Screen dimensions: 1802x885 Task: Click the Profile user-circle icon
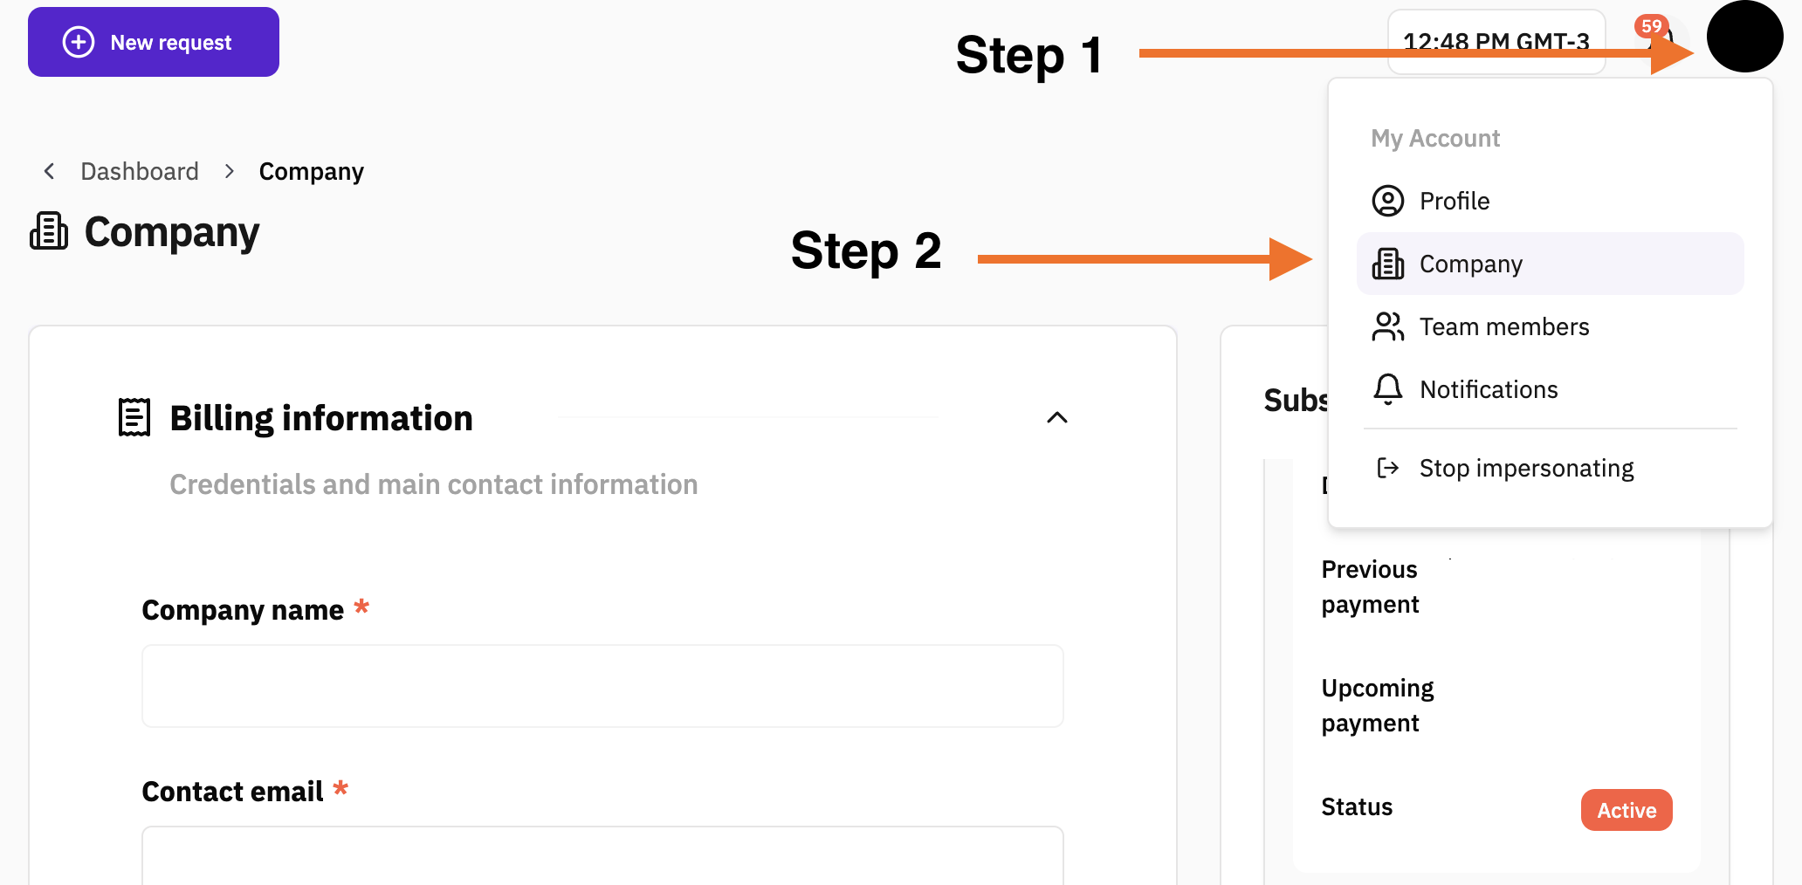click(x=1387, y=201)
